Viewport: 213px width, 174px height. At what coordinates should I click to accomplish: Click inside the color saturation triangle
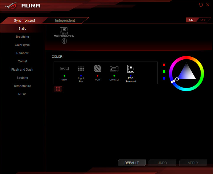[x=187, y=73]
